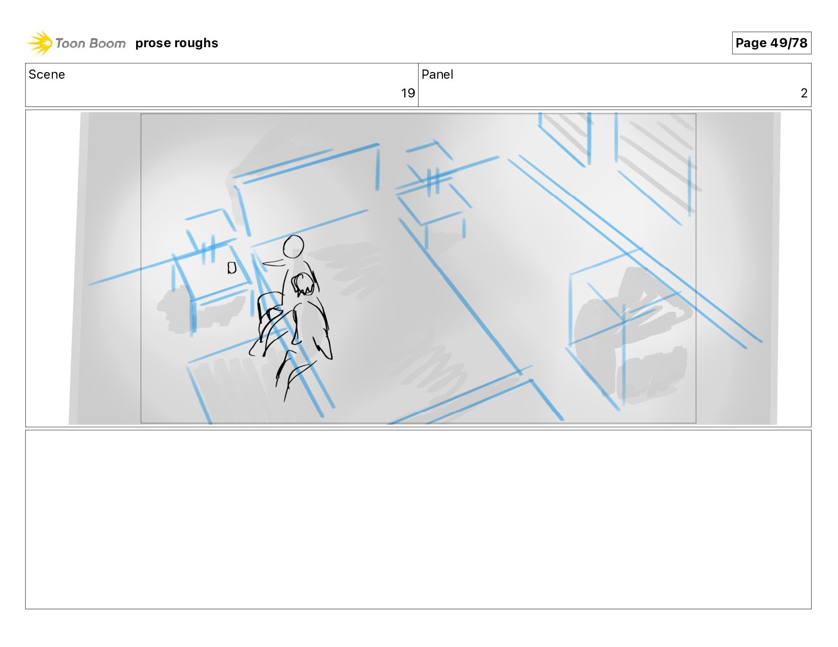838x647 pixels.
Task: Click the scene number 19
Action: (x=408, y=93)
